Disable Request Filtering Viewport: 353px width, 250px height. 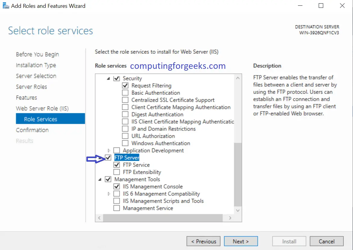click(125, 85)
